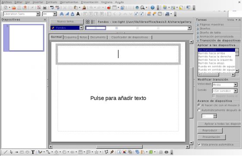Click the horizontal scrollbar under the slide
242x156 pixels.
tap(119, 147)
